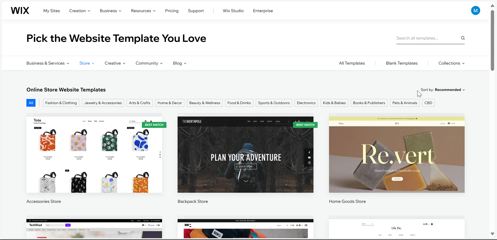Open the Life Etc. template preview
This screenshot has height=240, width=497.
[x=397, y=227]
